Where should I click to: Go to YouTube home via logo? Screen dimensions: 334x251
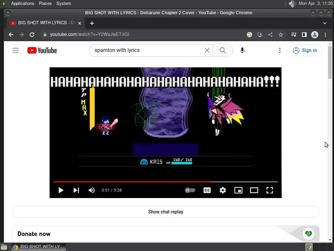(x=42, y=50)
